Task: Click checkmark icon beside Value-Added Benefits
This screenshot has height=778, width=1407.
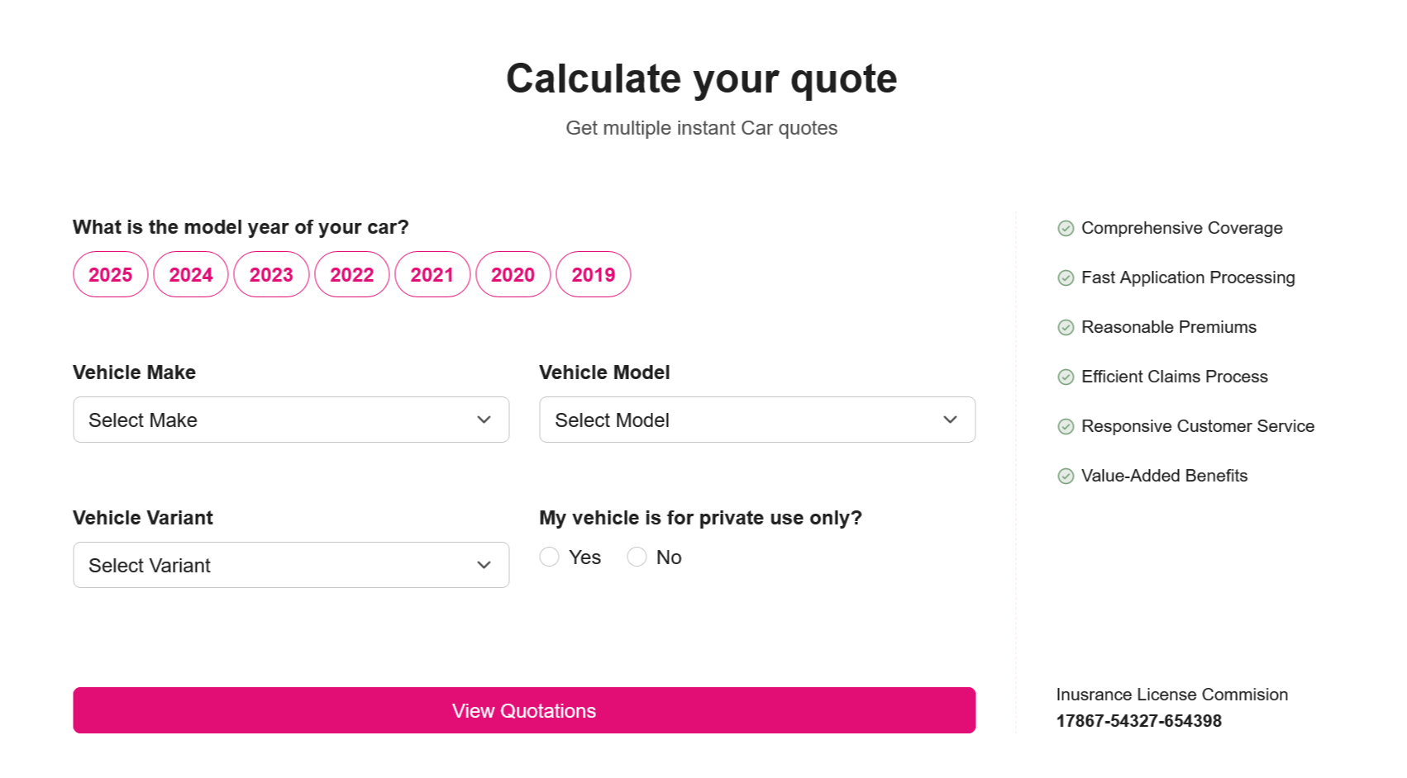Action: coord(1066,477)
